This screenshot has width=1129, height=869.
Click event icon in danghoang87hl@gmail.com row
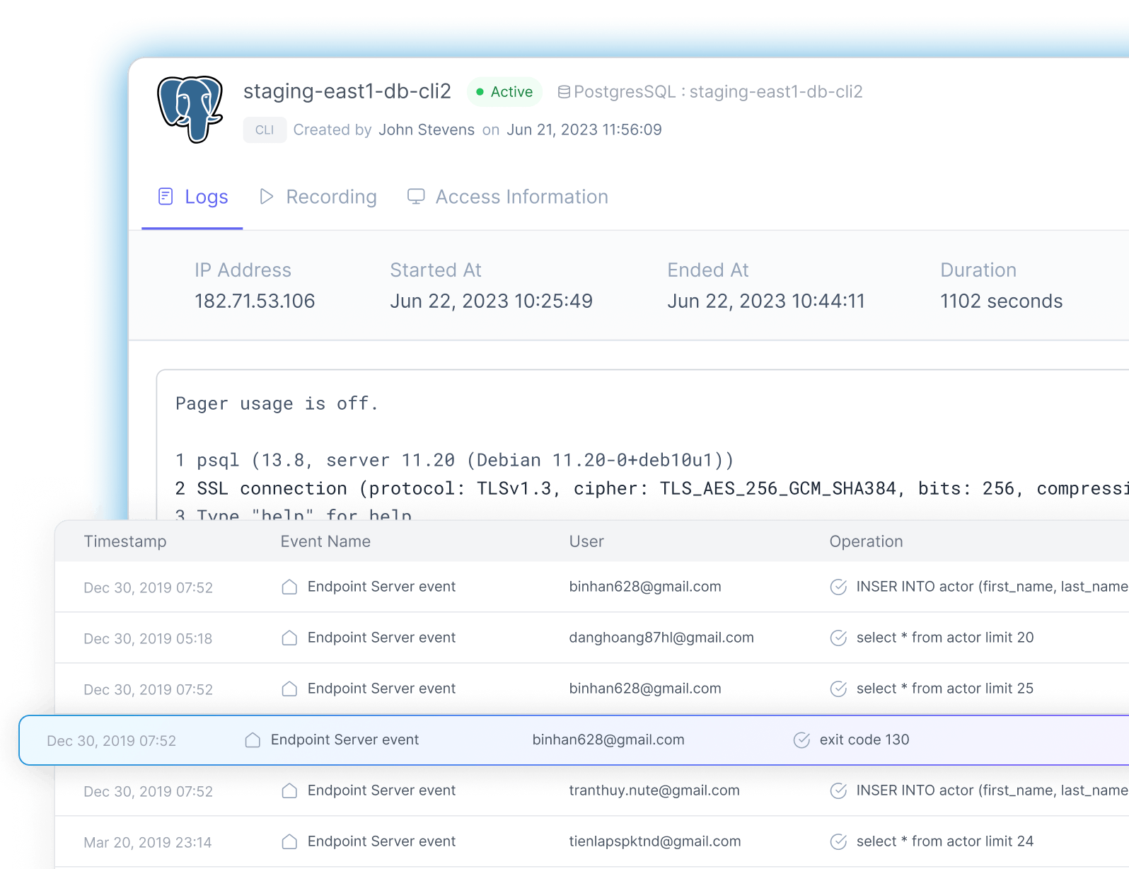289,638
